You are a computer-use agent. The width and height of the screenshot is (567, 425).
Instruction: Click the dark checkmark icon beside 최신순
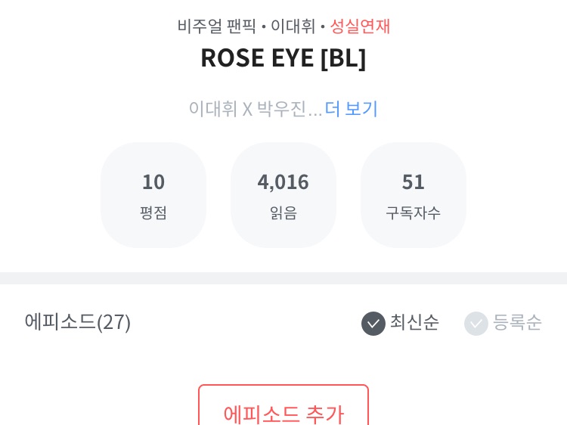[x=373, y=323]
